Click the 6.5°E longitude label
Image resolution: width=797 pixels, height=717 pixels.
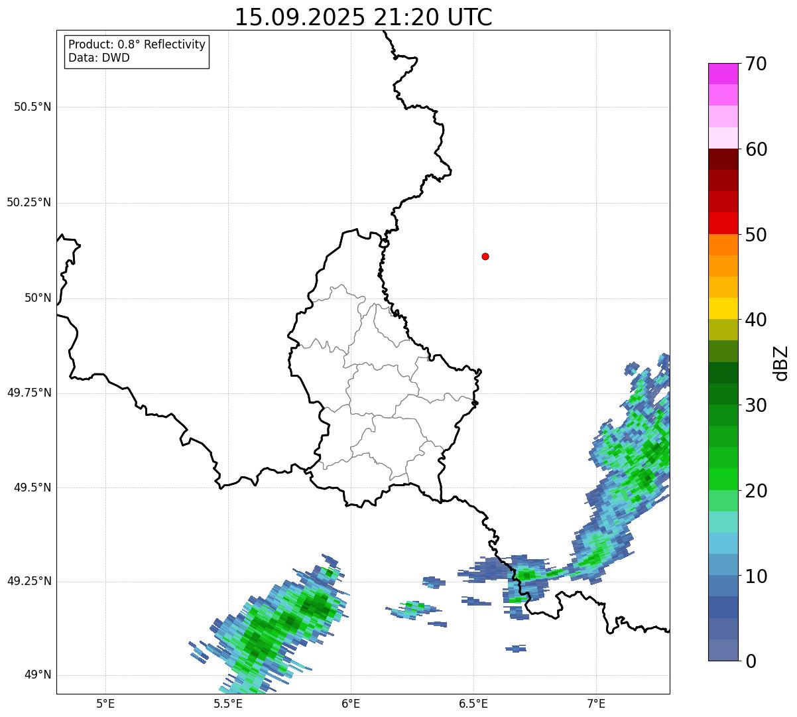pyautogui.click(x=473, y=703)
